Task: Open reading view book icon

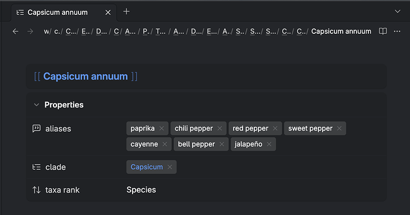Action: coord(383,31)
